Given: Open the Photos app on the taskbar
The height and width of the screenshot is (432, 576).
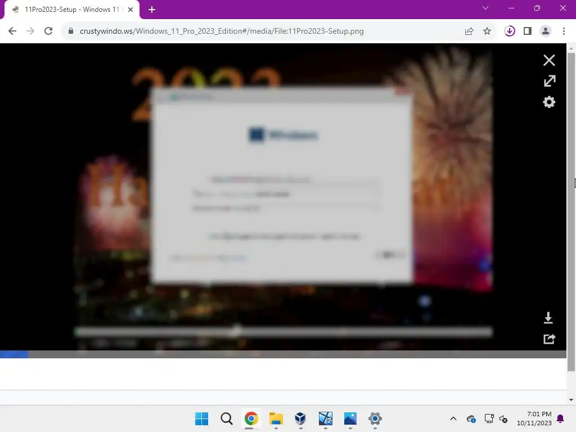Looking at the screenshot, I should [350, 418].
